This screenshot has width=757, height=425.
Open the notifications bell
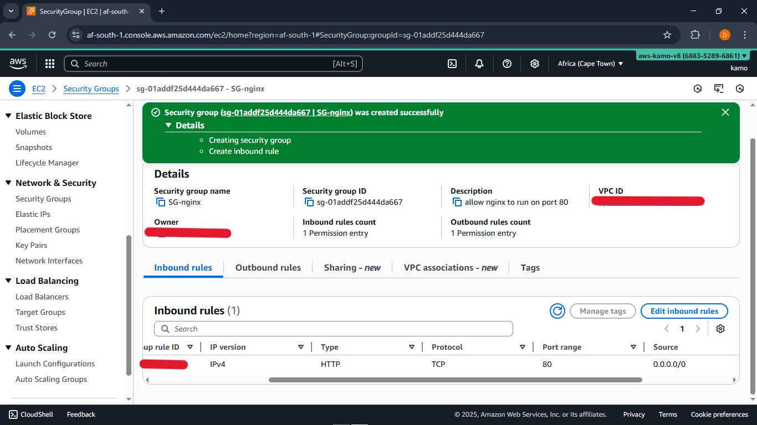[479, 64]
